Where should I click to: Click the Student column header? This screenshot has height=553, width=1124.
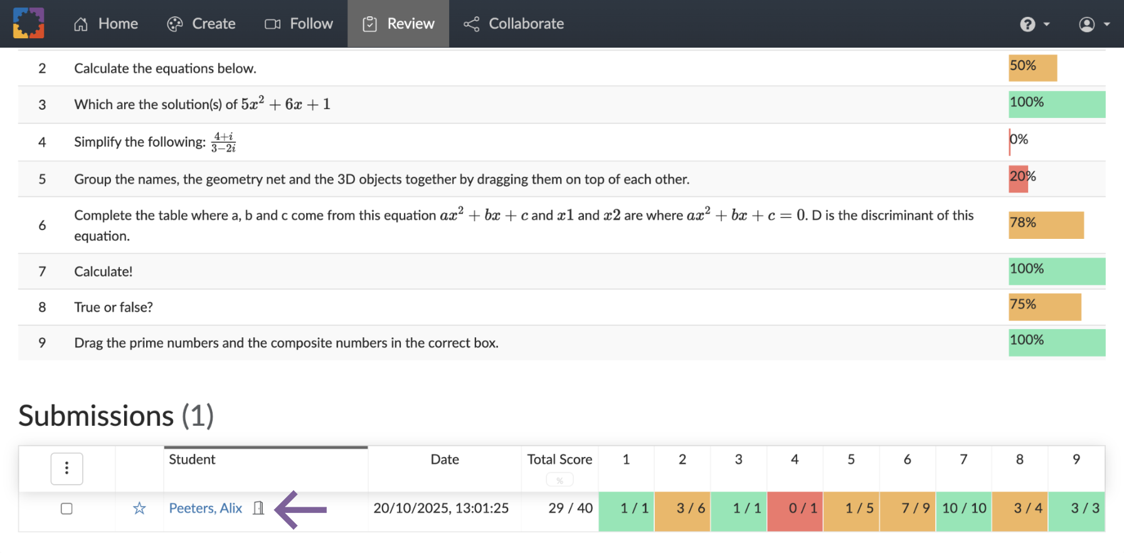tap(192, 460)
